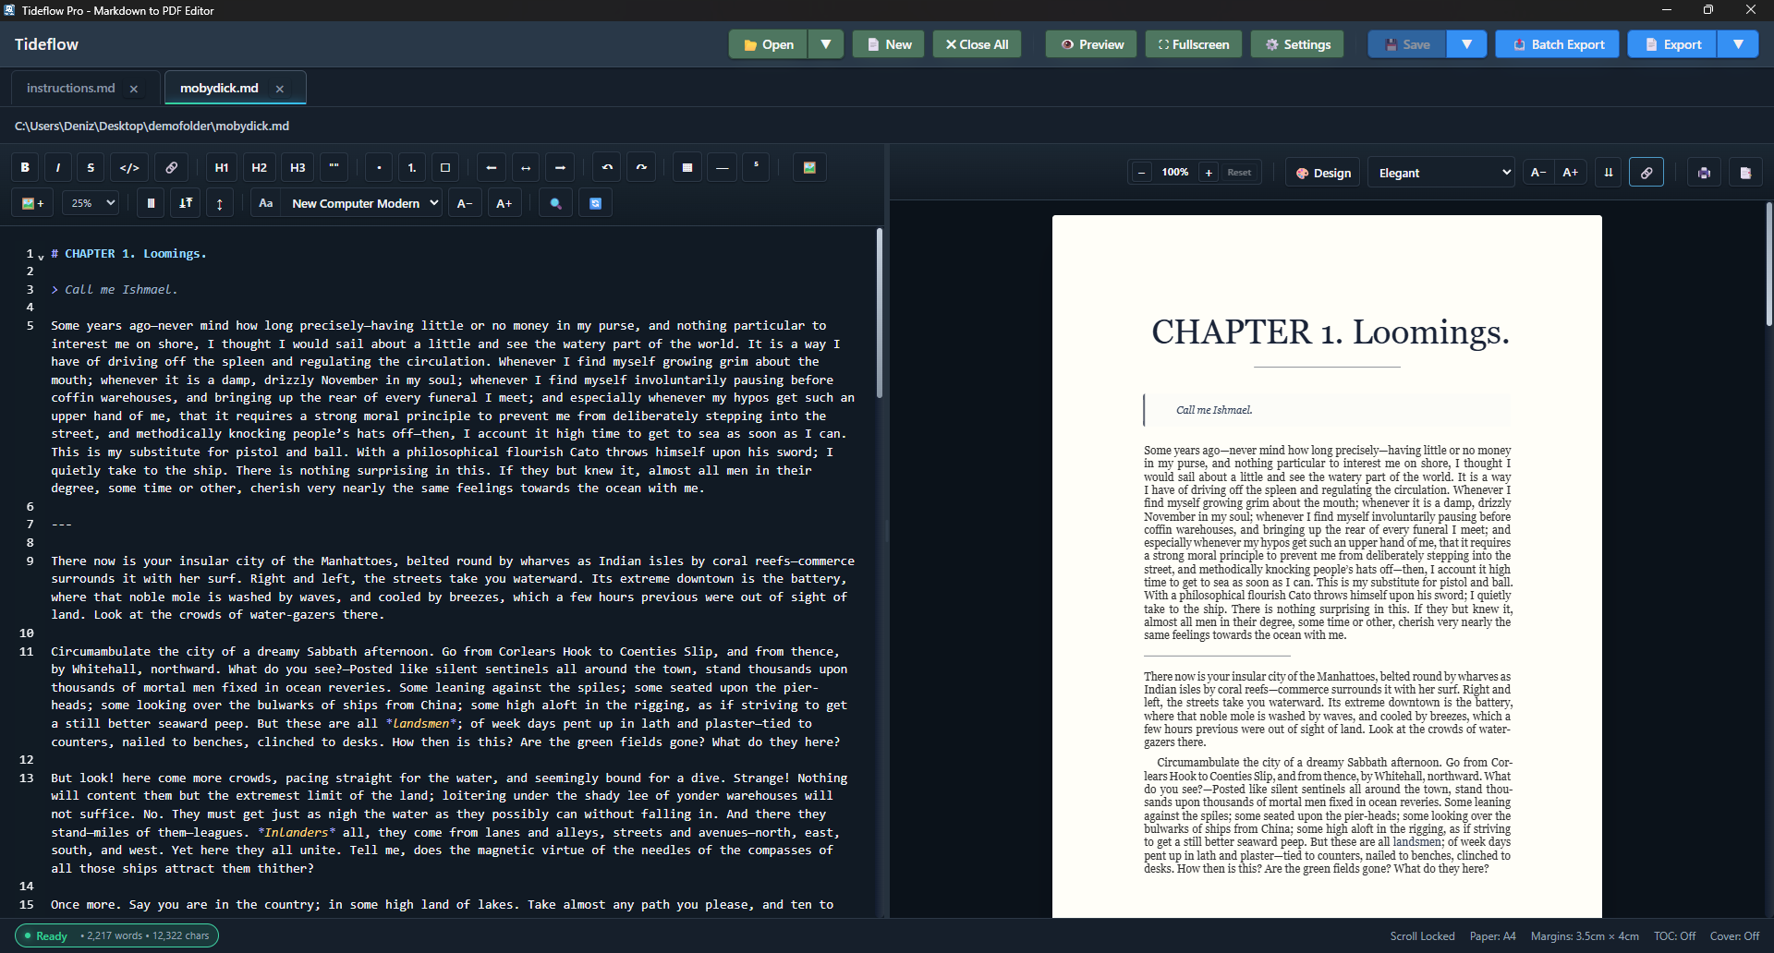The image size is (1774, 953).
Task: Apply strikethrough formatting
Action: [90, 167]
